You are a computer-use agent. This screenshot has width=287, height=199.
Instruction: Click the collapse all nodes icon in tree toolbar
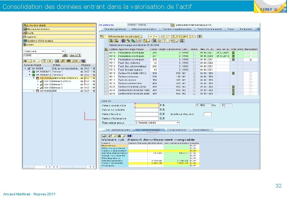(x=50, y=61)
